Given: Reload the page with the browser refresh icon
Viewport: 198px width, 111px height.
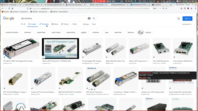Looking at the screenshot, I should tap(9, 8).
